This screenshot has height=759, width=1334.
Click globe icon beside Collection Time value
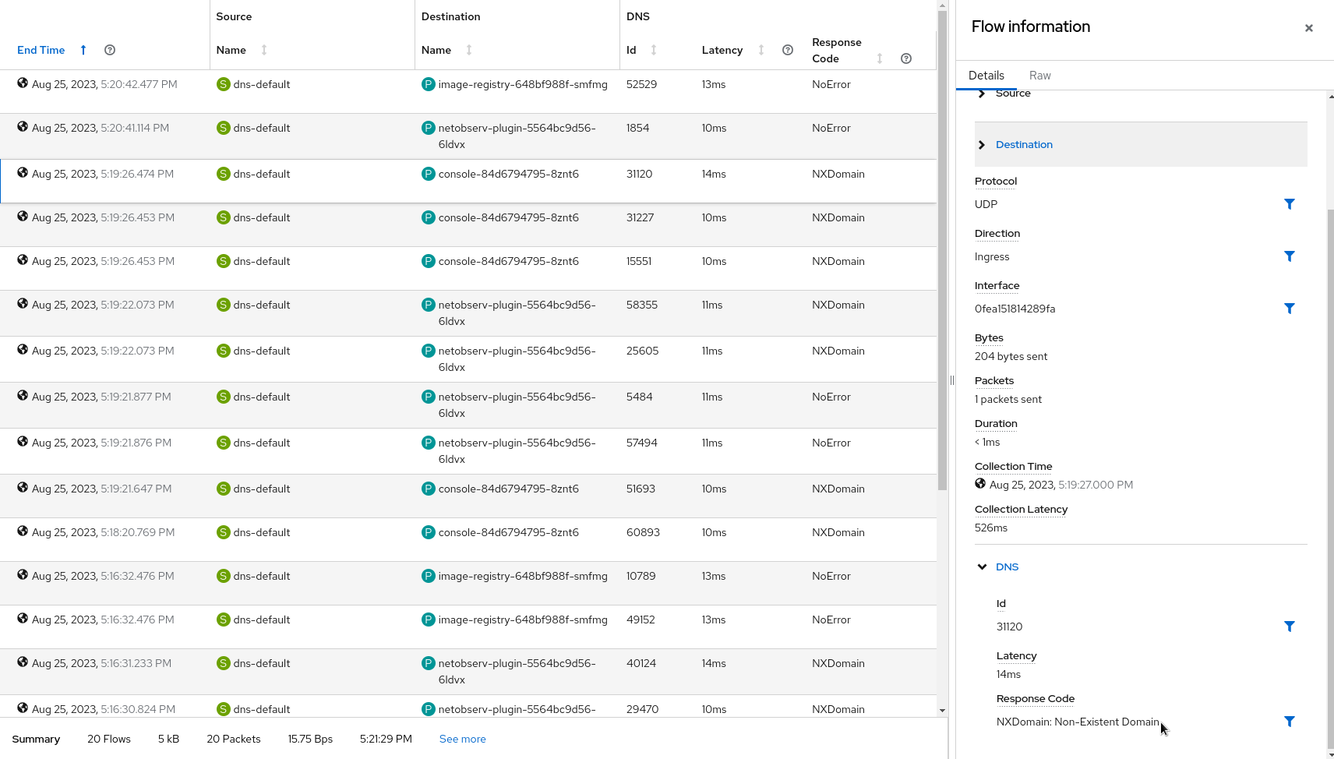coord(980,484)
